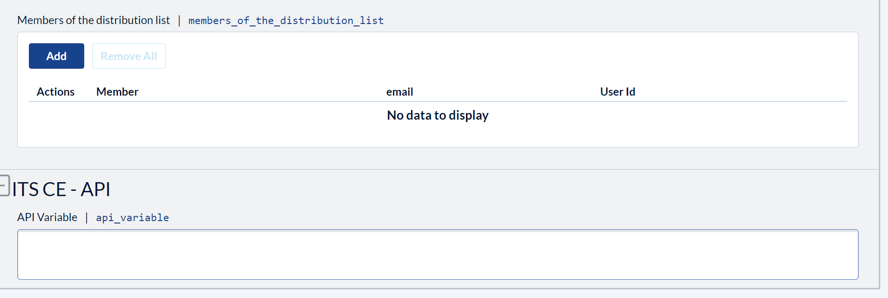Viewport: 888px width, 298px height.
Task: Click the "API Variable" label
Action: tap(47, 217)
